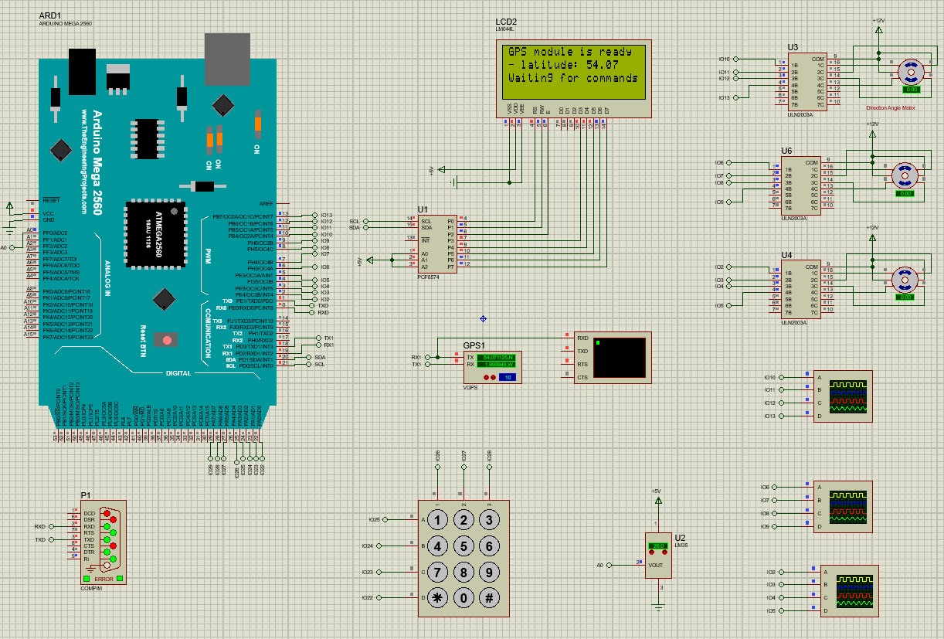Viewport: 944px width, 639px height.
Task: Select the +5V power terminal above the LM35
Action: coord(658,499)
